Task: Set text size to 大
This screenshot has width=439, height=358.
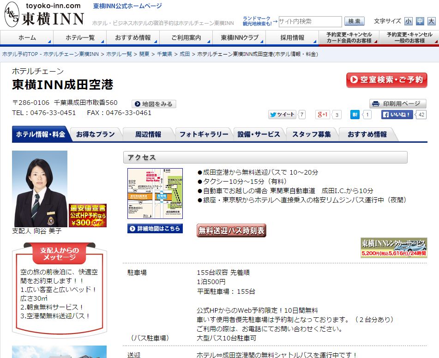Action: click(432, 21)
